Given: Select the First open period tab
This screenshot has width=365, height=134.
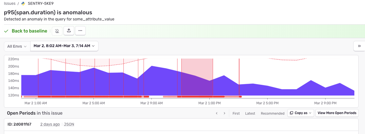Looking at the screenshot, I should [236, 113].
